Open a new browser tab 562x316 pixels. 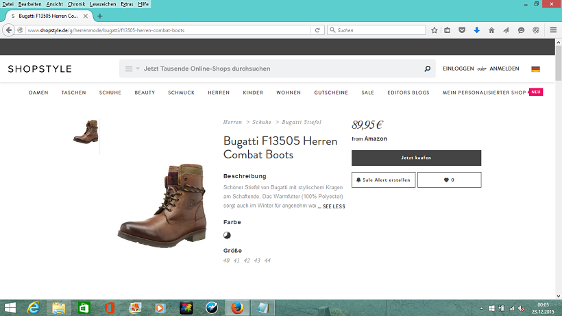(100, 16)
